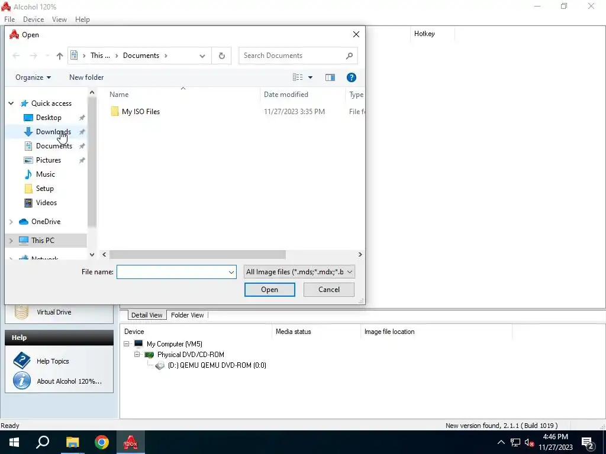Viewport: 606px width, 454px height.
Task: Click the Virtual Drive disc icon
Action: tap(21, 312)
